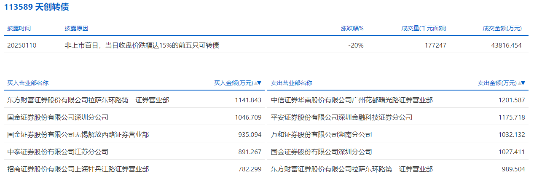The height and width of the screenshot is (176, 534).
Task: Select sell amount 1032.132
Action: click(x=512, y=135)
